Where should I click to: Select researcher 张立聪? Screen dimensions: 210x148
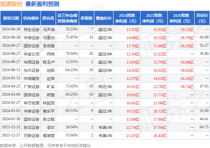pyautogui.click(x=49, y=119)
